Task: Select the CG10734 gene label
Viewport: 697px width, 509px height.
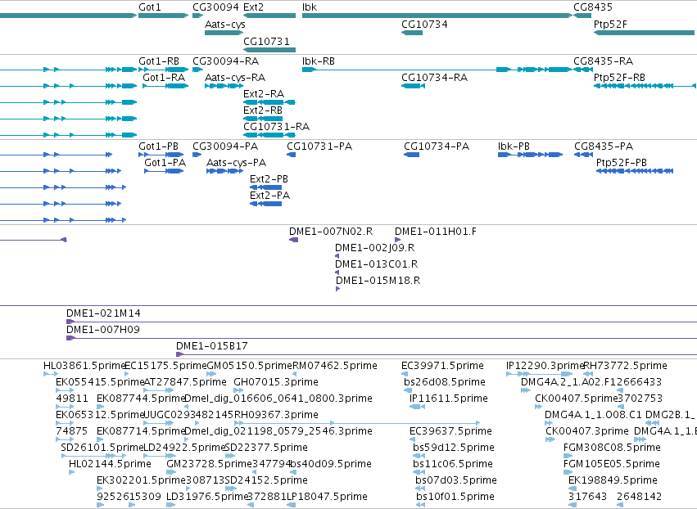Action: [x=424, y=25]
